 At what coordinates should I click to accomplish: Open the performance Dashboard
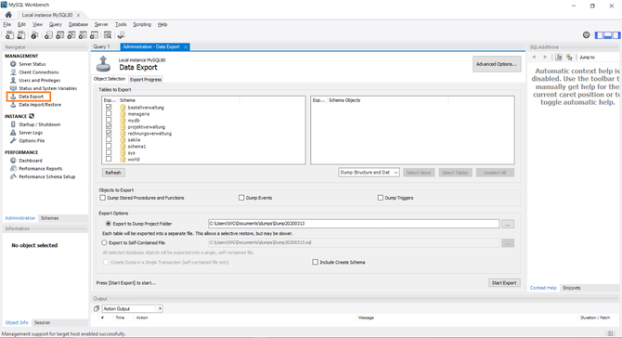[31, 161]
